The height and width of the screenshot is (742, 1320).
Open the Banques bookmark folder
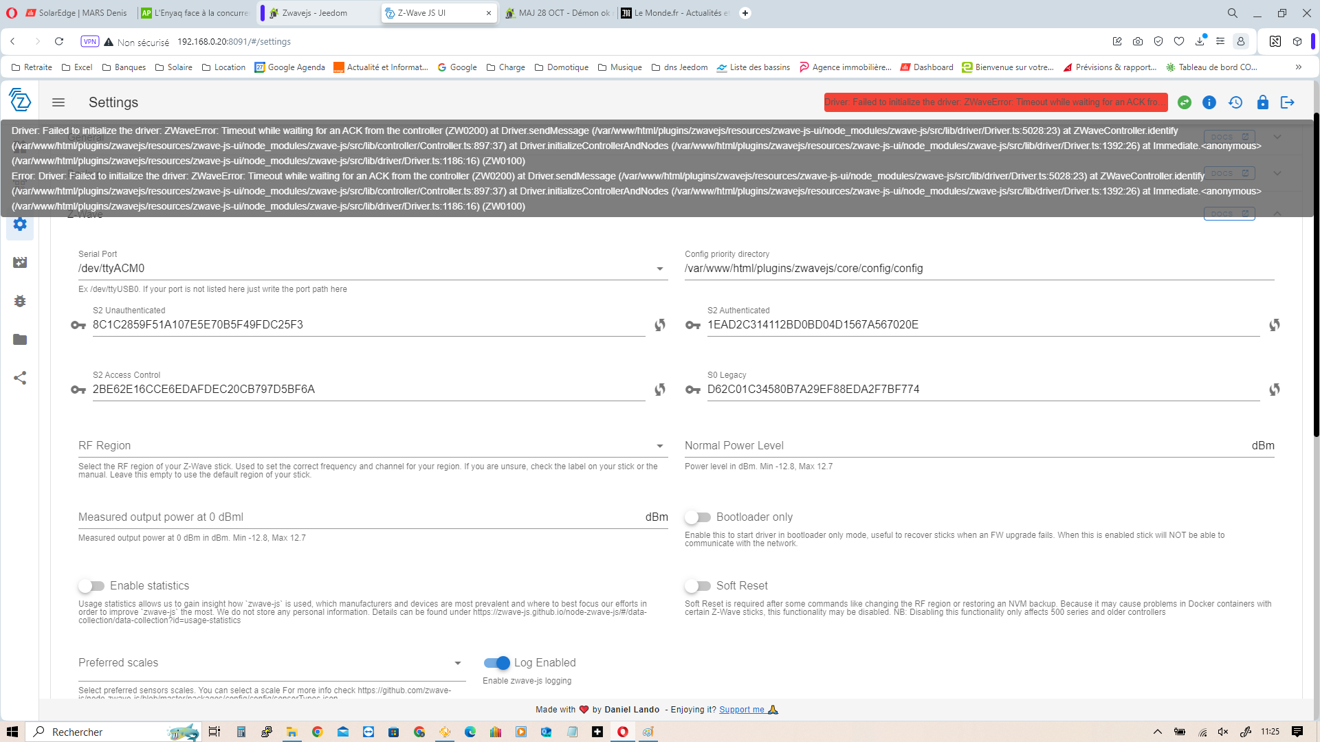[x=124, y=67]
